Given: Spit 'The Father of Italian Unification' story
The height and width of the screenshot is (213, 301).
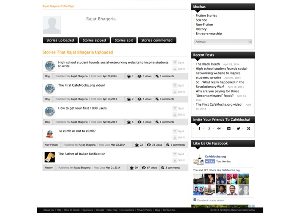Looking at the screenshot, I should click(178, 160).
